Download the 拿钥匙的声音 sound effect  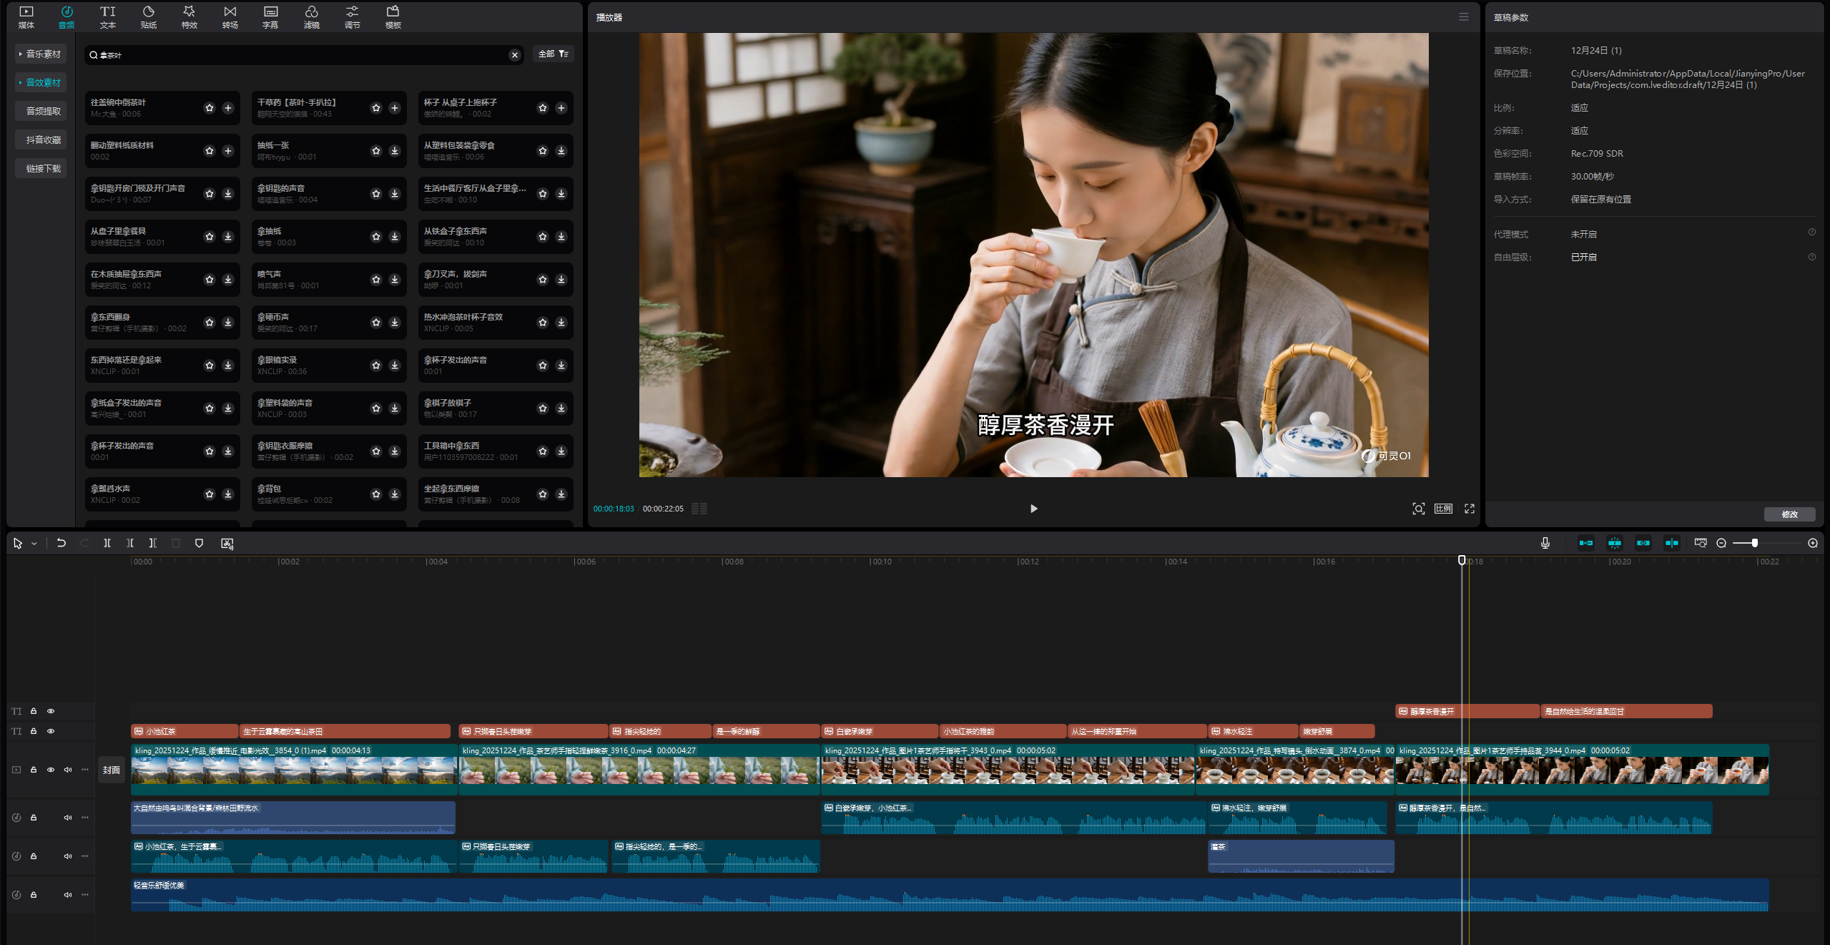[x=395, y=194]
